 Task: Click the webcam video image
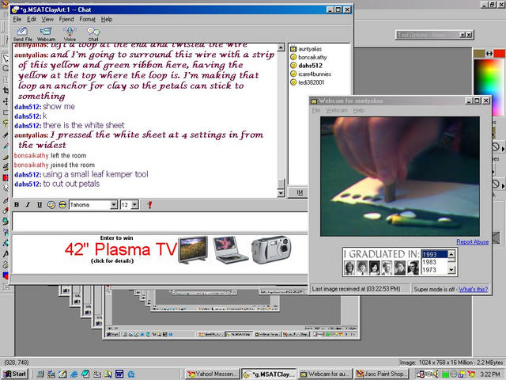tap(400, 177)
